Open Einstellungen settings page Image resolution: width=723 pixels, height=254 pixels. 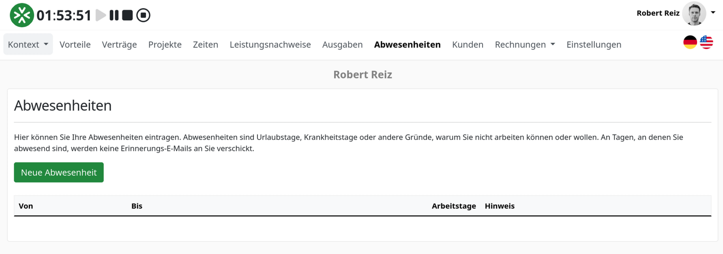pos(594,45)
